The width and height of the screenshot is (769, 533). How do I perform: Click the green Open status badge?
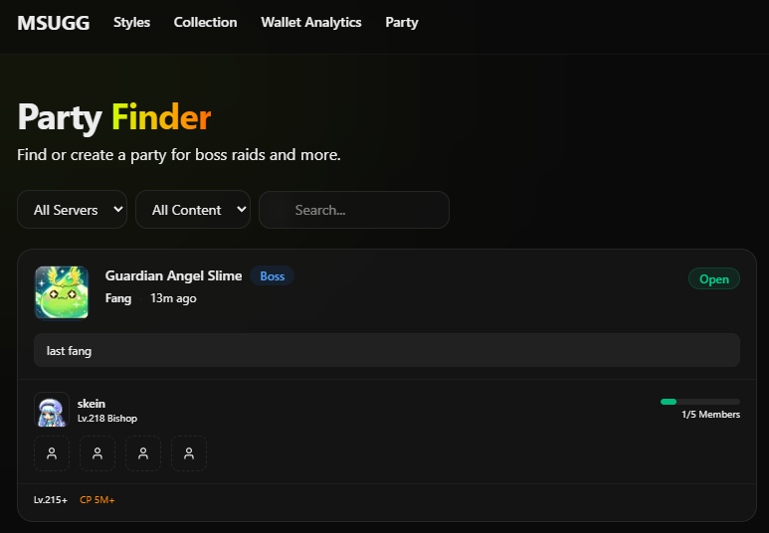tap(714, 279)
